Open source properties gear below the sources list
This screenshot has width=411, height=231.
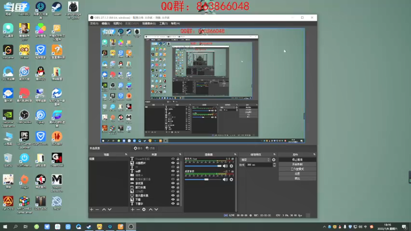pyautogui.click(x=144, y=209)
